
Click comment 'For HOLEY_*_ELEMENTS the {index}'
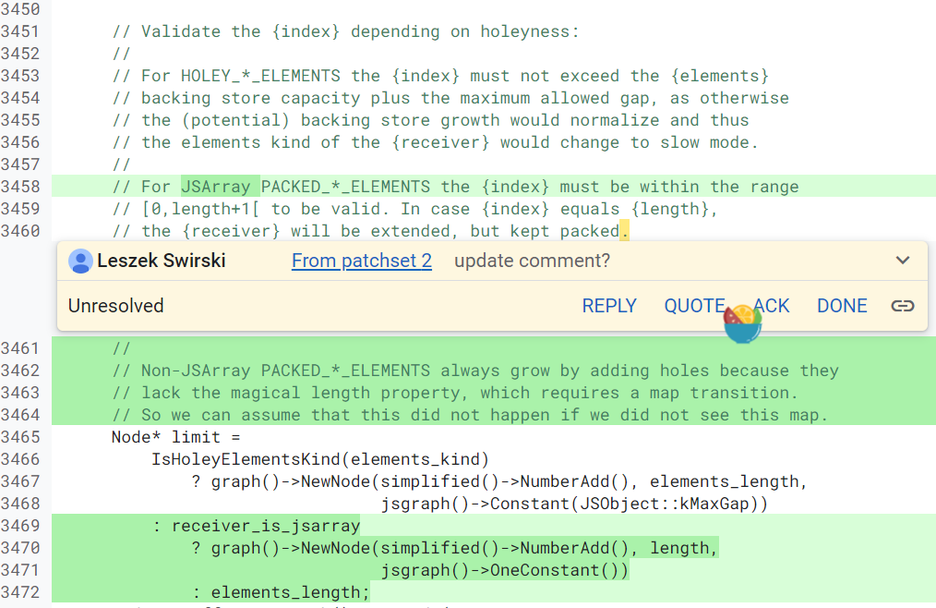[x=440, y=76]
